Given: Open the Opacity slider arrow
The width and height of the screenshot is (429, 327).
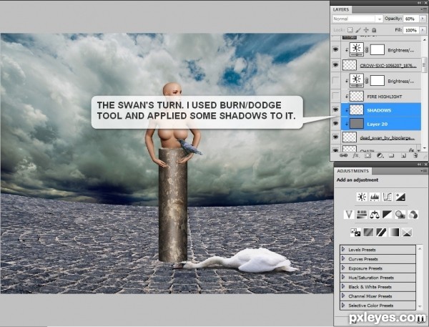Looking at the screenshot, I should coord(423,19).
